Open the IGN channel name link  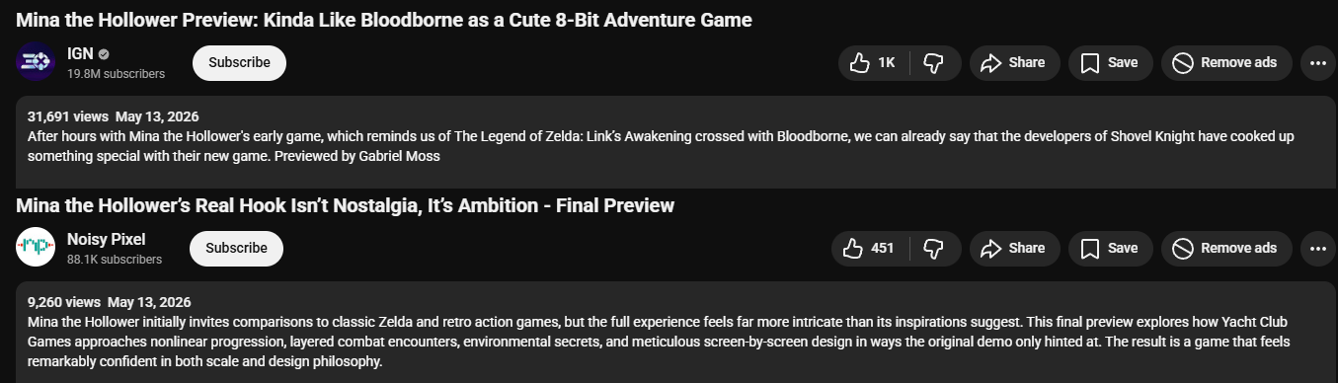(80, 54)
